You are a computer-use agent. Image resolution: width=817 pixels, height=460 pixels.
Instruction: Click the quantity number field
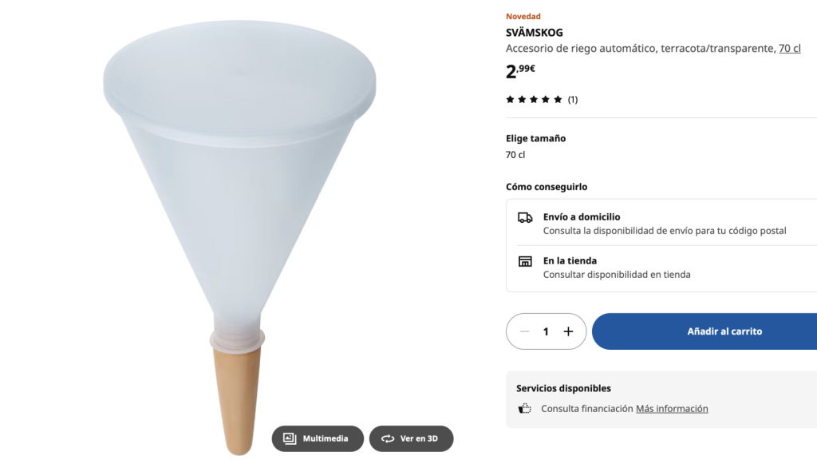click(x=546, y=331)
